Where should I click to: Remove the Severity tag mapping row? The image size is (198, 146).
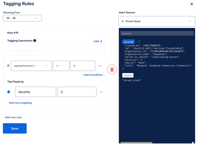(x=101, y=92)
